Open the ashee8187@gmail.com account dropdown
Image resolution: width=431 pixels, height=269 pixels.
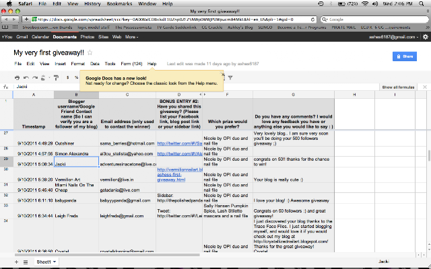point(393,37)
